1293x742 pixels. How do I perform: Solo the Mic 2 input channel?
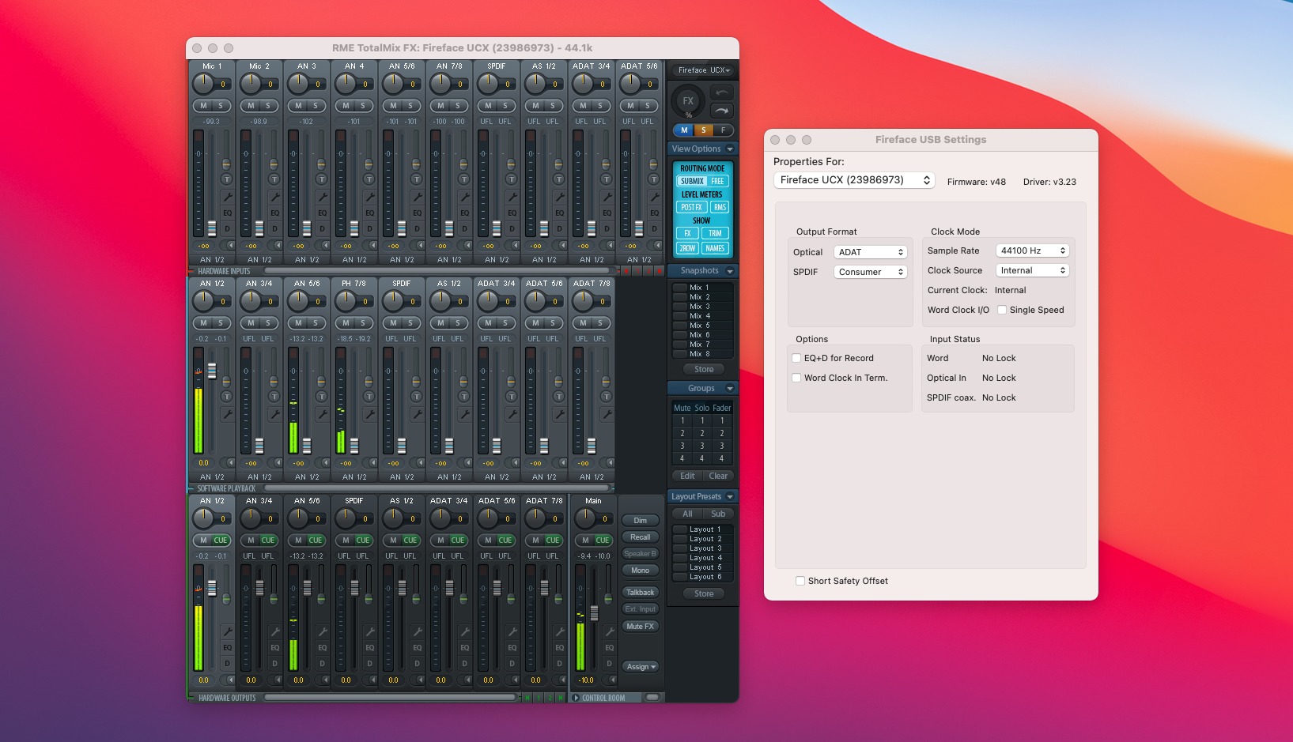click(268, 106)
